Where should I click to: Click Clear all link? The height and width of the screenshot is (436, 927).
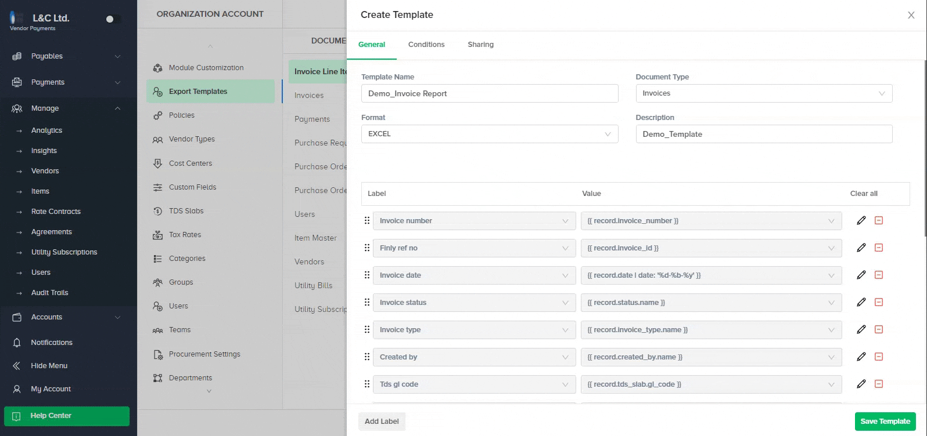(x=864, y=194)
